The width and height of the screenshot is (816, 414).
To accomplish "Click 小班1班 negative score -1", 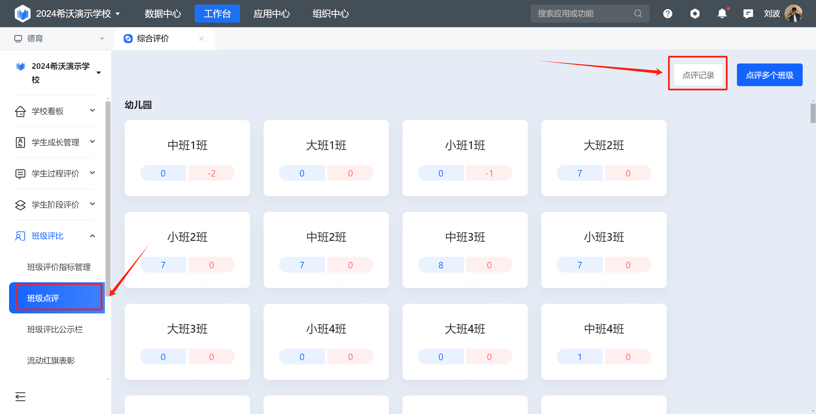I will (x=489, y=173).
